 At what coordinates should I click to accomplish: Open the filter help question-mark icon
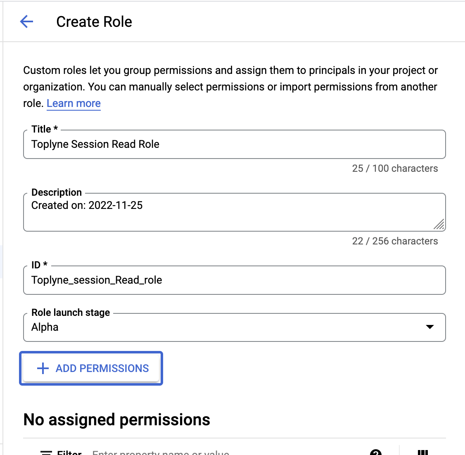376,453
